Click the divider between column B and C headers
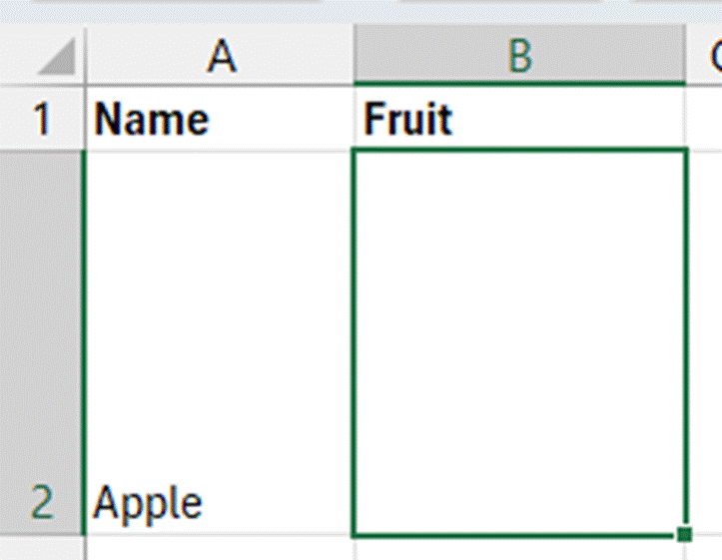This screenshot has width=722, height=560. coord(687,57)
